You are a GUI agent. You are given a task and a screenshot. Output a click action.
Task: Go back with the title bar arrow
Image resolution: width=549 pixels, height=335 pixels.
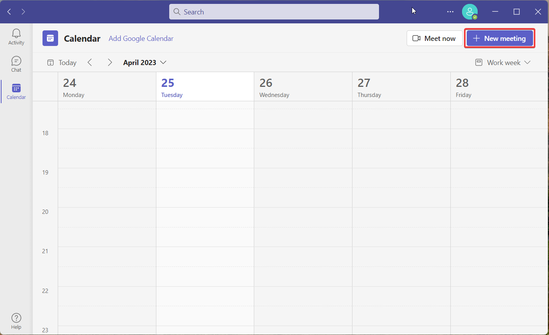9,12
